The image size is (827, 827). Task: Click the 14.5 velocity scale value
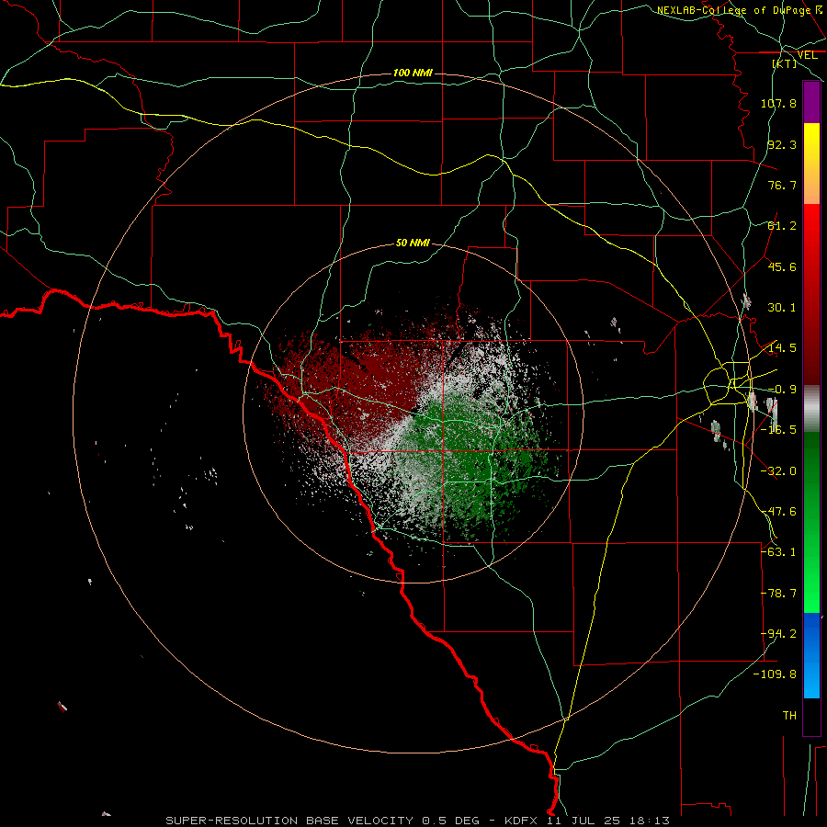tap(782, 348)
